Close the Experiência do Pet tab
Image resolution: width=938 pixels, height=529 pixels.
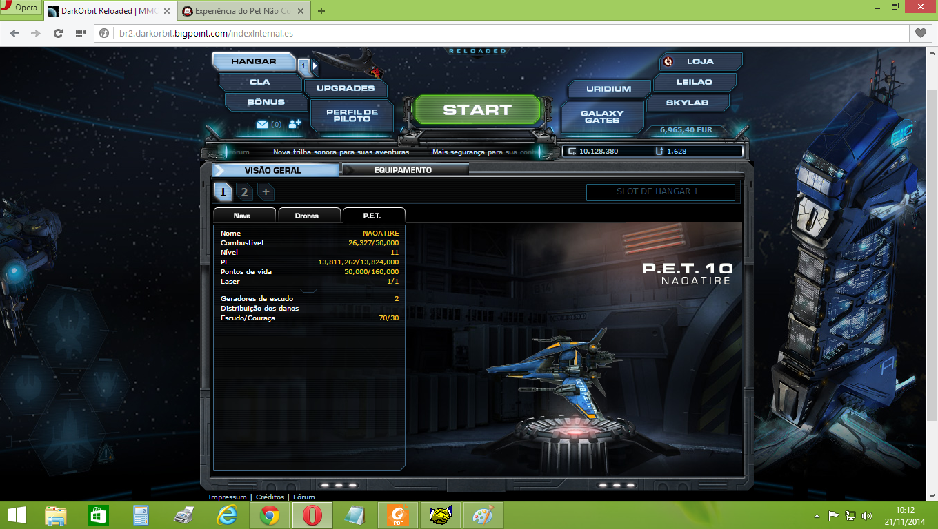(301, 11)
